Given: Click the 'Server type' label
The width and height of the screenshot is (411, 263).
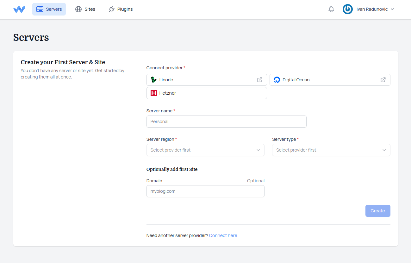Looking at the screenshot, I should [x=284, y=139].
